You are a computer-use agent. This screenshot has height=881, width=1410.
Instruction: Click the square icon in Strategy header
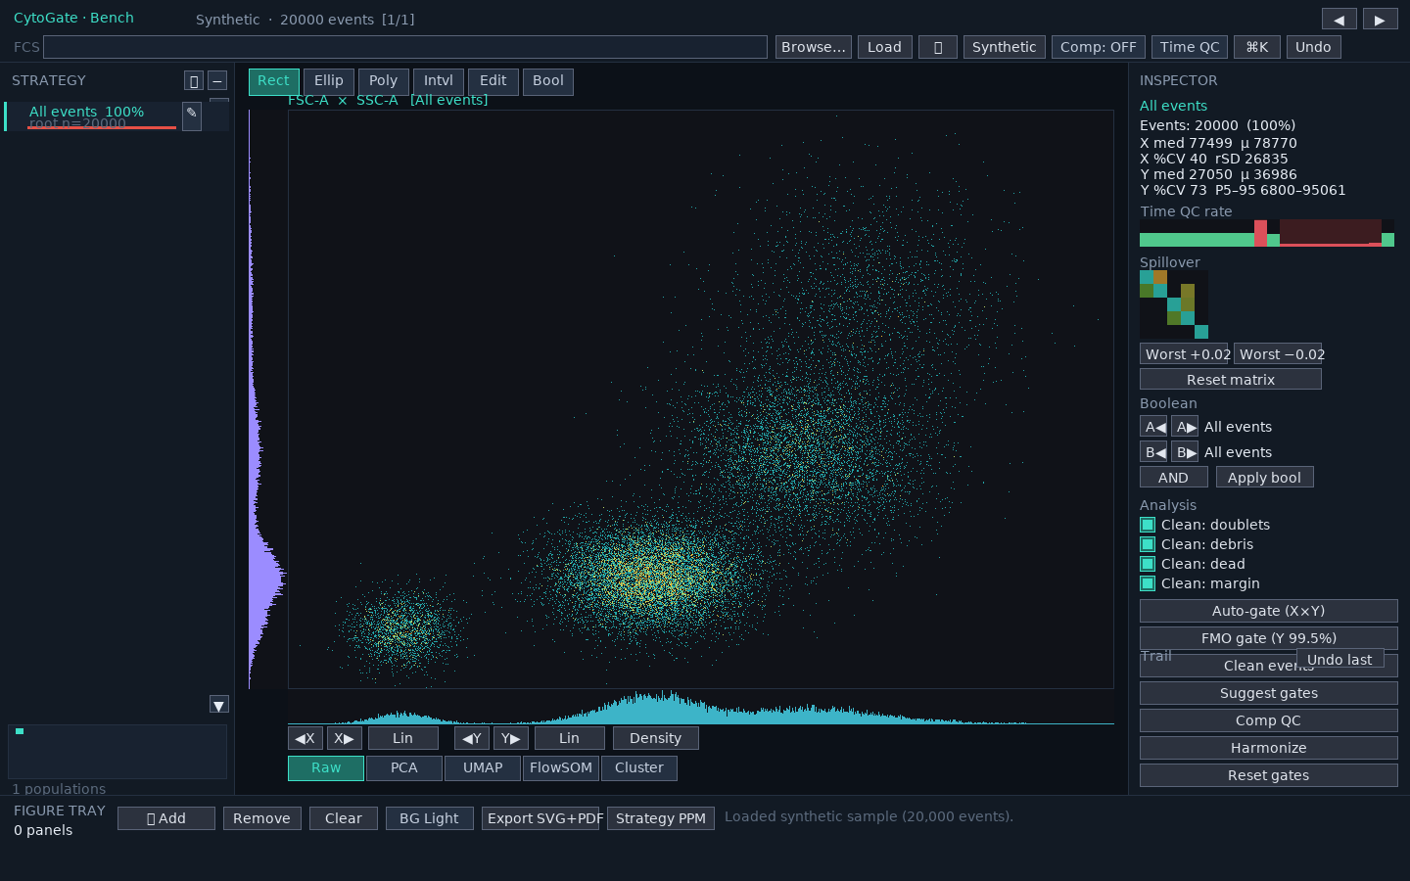point(194,81)
